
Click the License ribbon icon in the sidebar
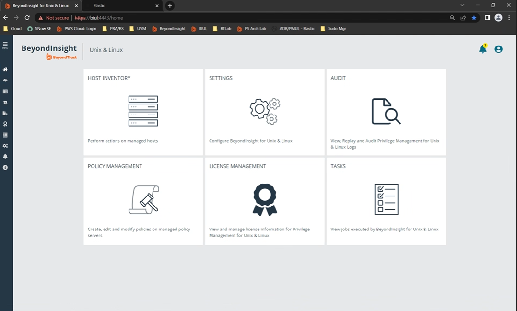pyautogui.click(x=5, y=124)
